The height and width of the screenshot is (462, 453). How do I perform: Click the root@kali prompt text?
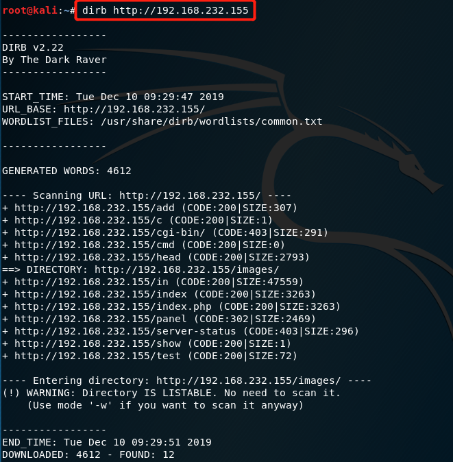[x=29, y=10]
